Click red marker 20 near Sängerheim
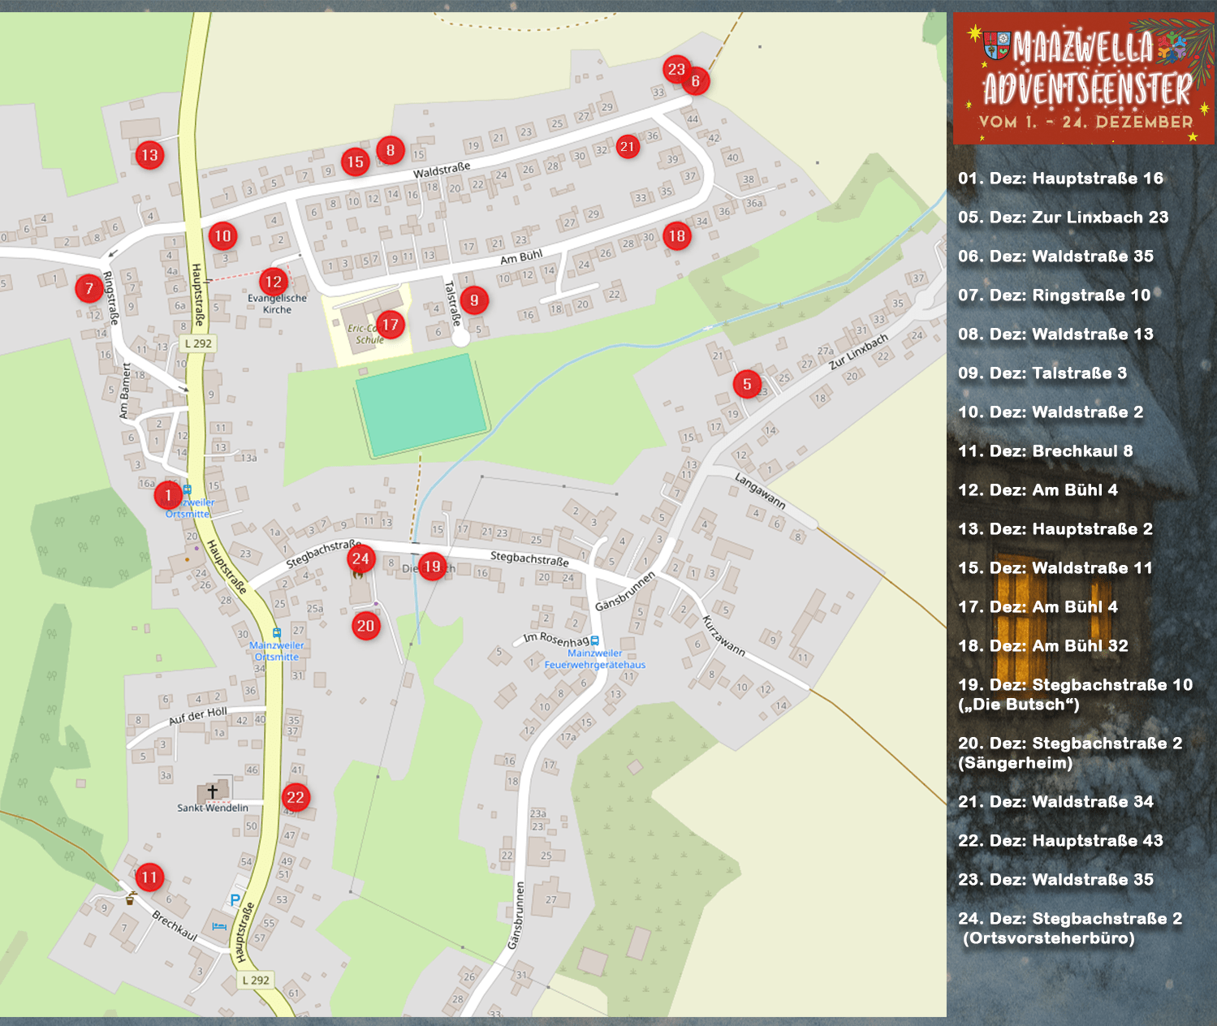Screen dimensions: 1217x1026 (x=366, y=626)
